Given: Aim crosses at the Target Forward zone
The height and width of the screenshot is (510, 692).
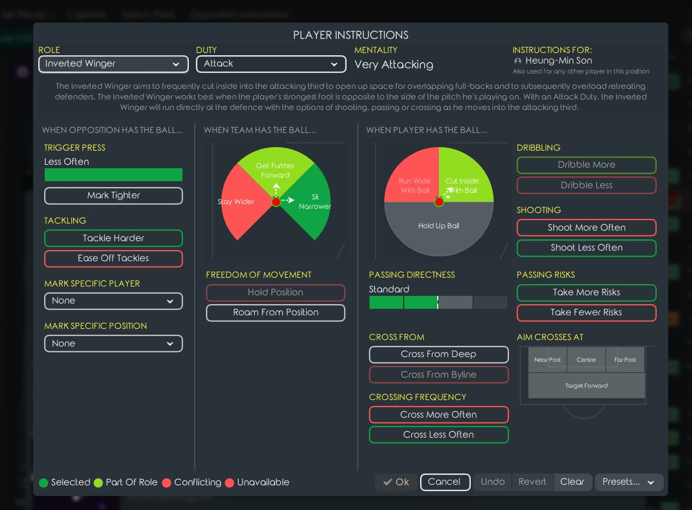Looking at the screenshot, I should (587, 386).
